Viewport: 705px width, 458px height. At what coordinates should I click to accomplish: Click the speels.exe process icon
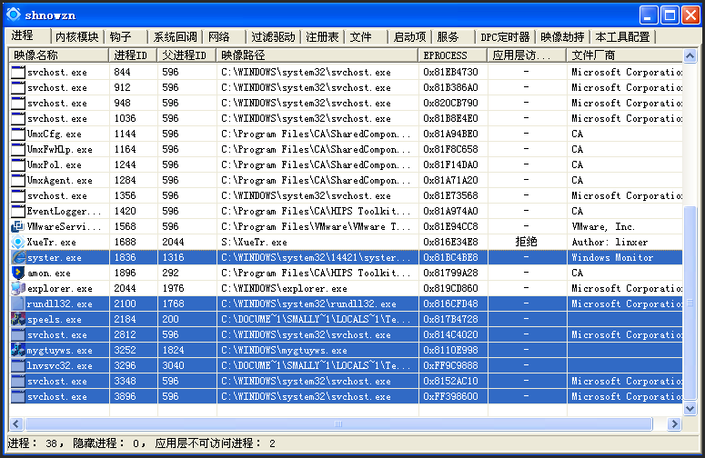click(18, 319)
